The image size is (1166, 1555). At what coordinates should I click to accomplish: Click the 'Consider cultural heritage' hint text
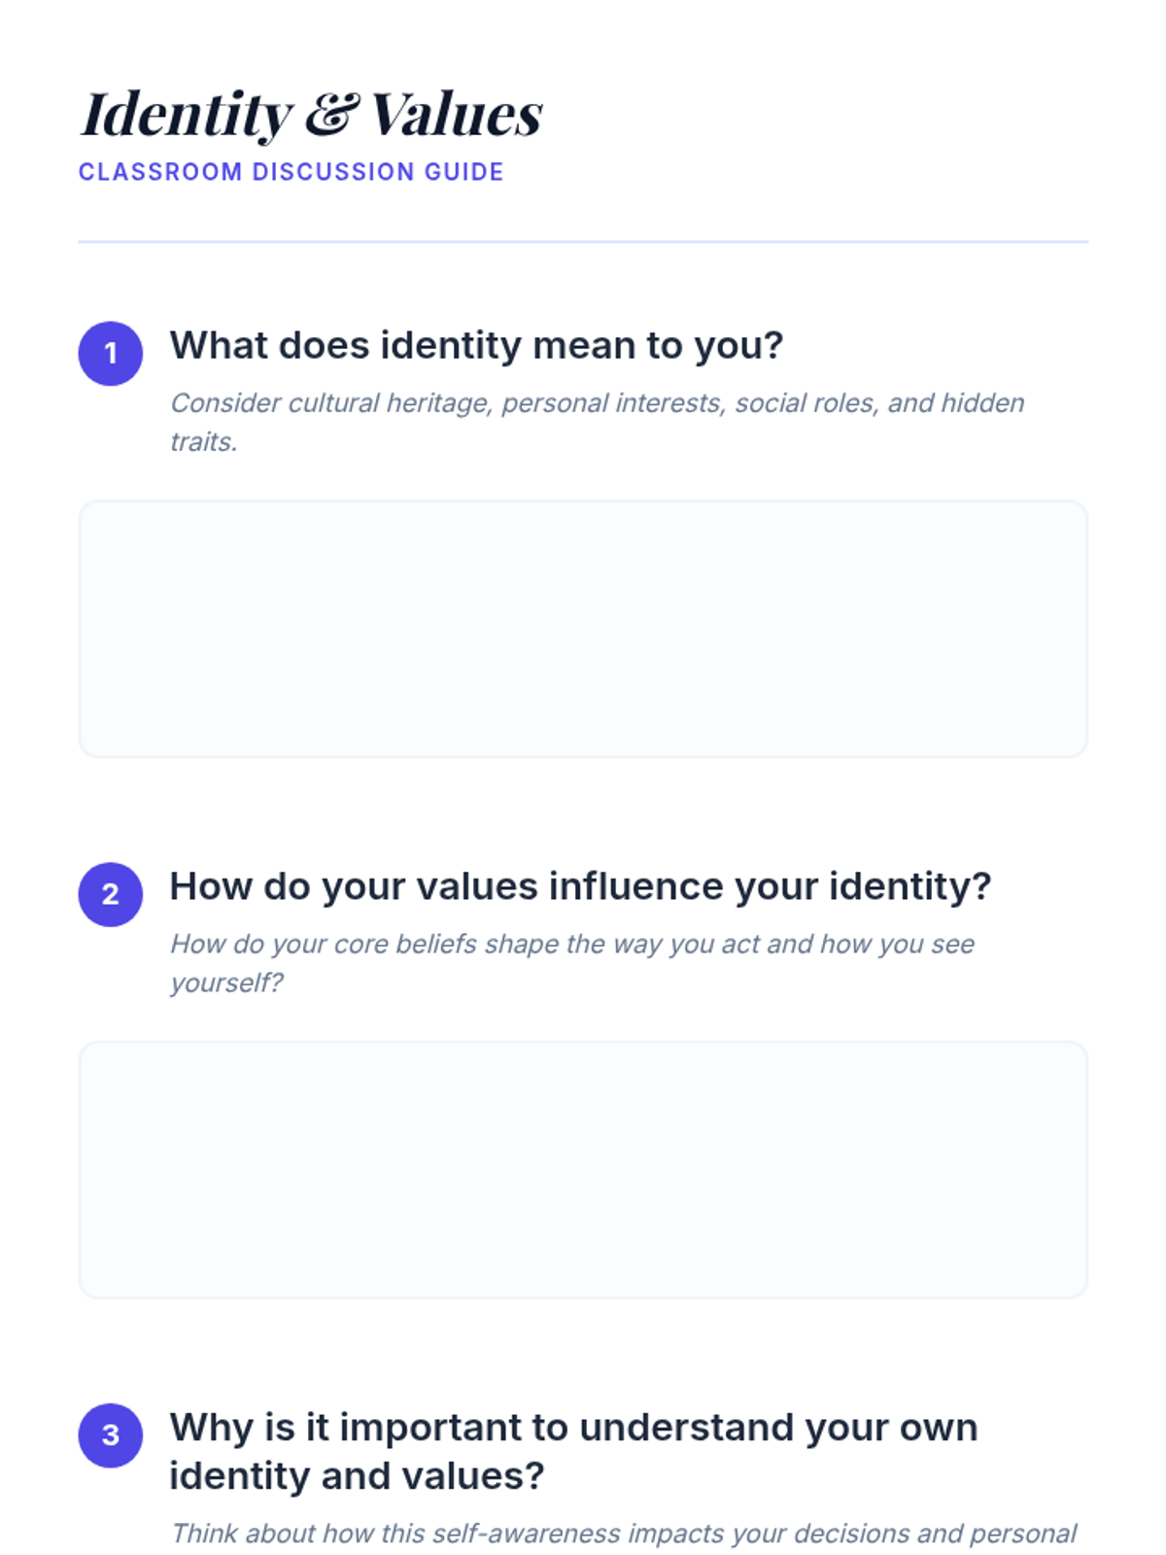pos(597,403)
